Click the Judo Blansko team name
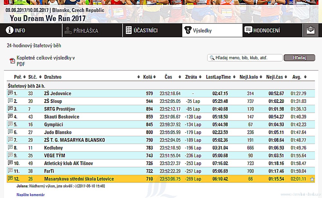Screen dimensions: 322x198 [x=58, y=132]
